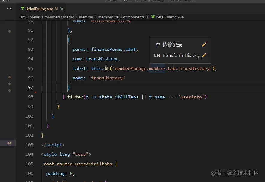Click the 'M' modified marker in sidebar
The height and width of the screenshot is (182, 265).
coord(10,143)
